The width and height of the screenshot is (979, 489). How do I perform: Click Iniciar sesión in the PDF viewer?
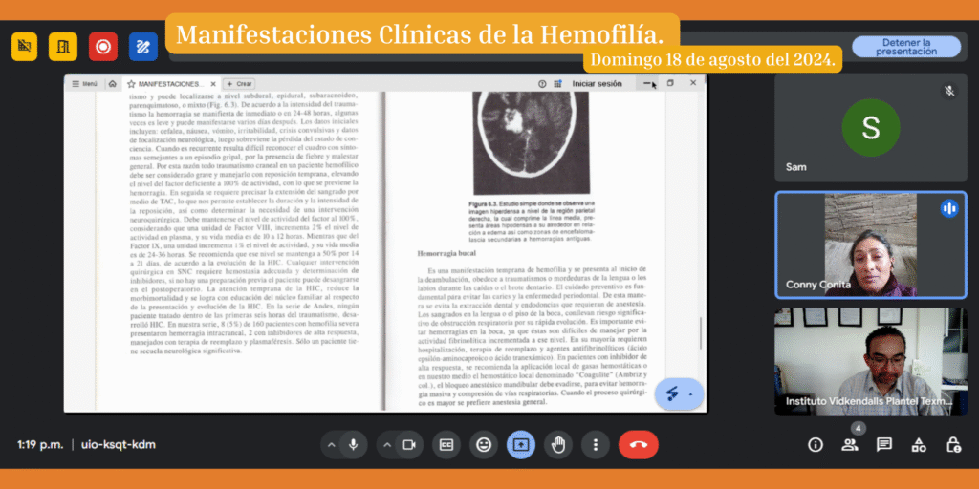[597, 84]
